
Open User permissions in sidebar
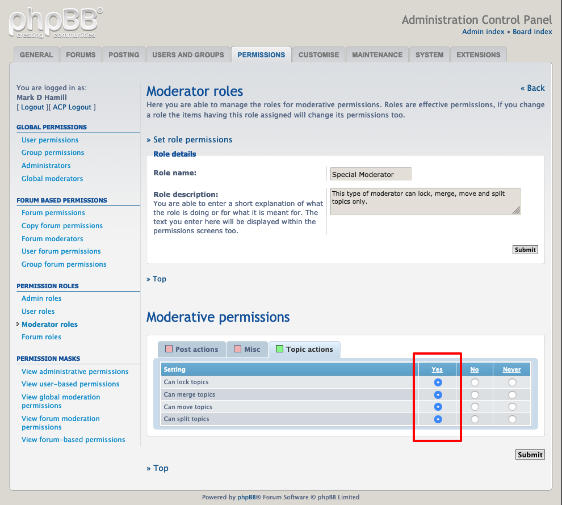point(50,140)
